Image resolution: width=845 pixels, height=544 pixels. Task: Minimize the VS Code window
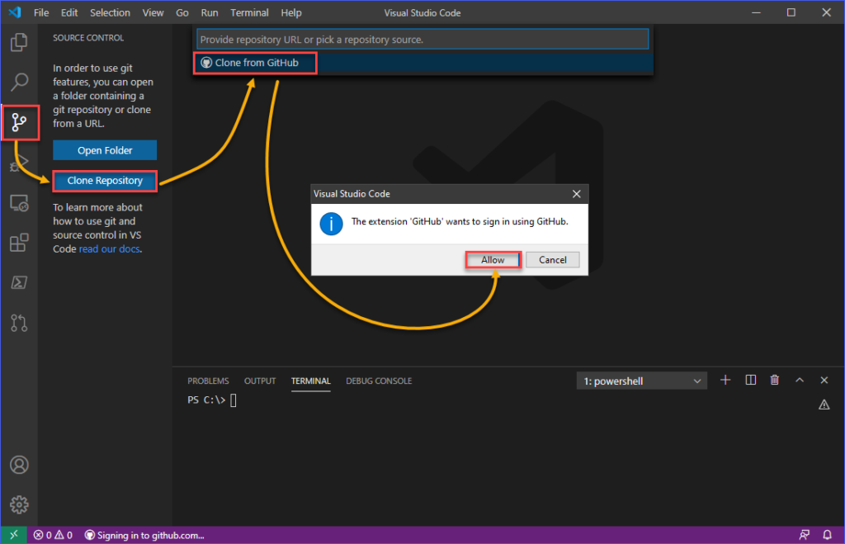[756, 12]
